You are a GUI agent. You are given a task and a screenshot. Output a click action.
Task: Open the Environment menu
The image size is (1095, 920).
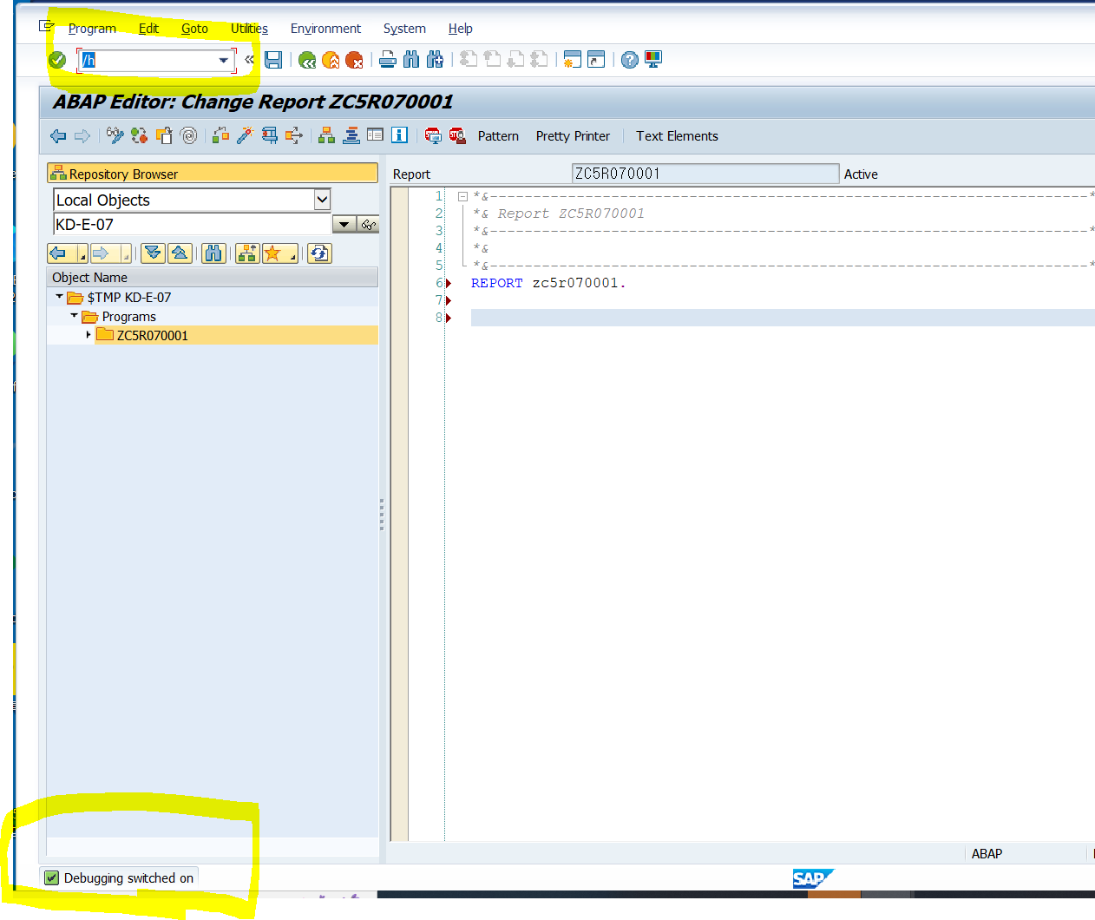(325, 29)
